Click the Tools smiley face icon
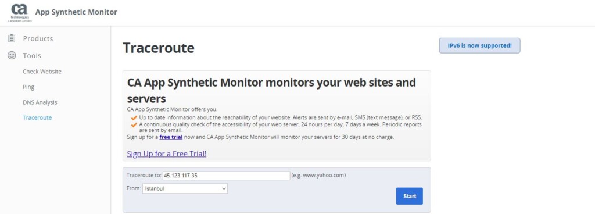Screen dimensions: 595x214 coord(12,55)
